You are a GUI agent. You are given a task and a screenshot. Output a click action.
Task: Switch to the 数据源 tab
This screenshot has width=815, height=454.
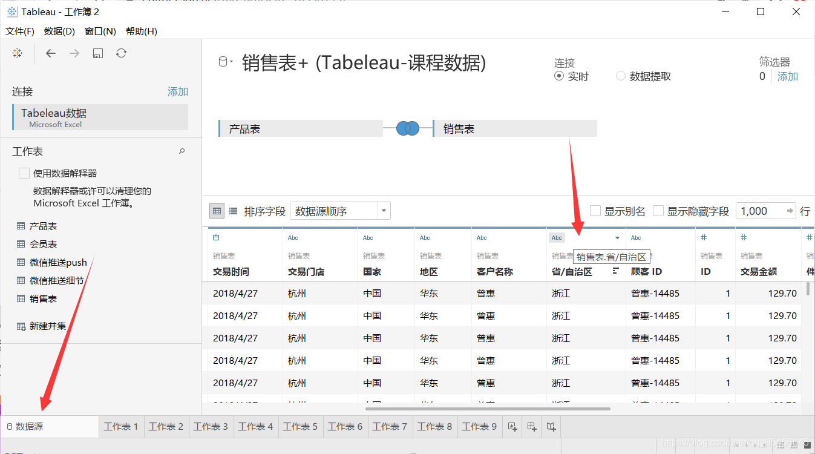[50, 427]
